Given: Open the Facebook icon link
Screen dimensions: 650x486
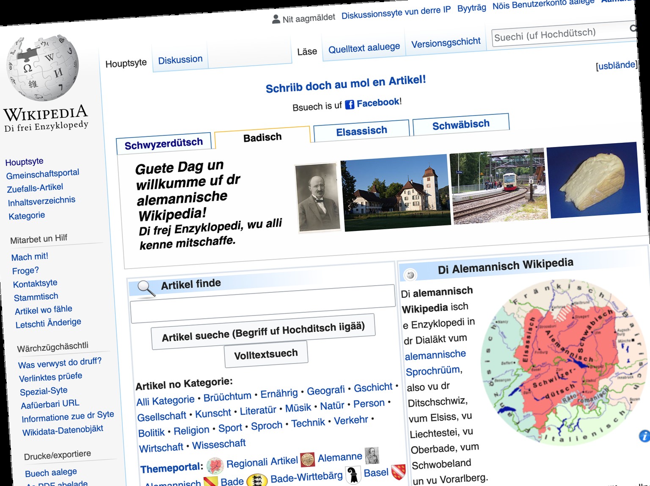Looking at the screenshot, I should 350,104.
